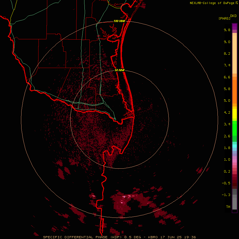
Task: Click the TH label on the scale
Action: [x=228, y=207]
